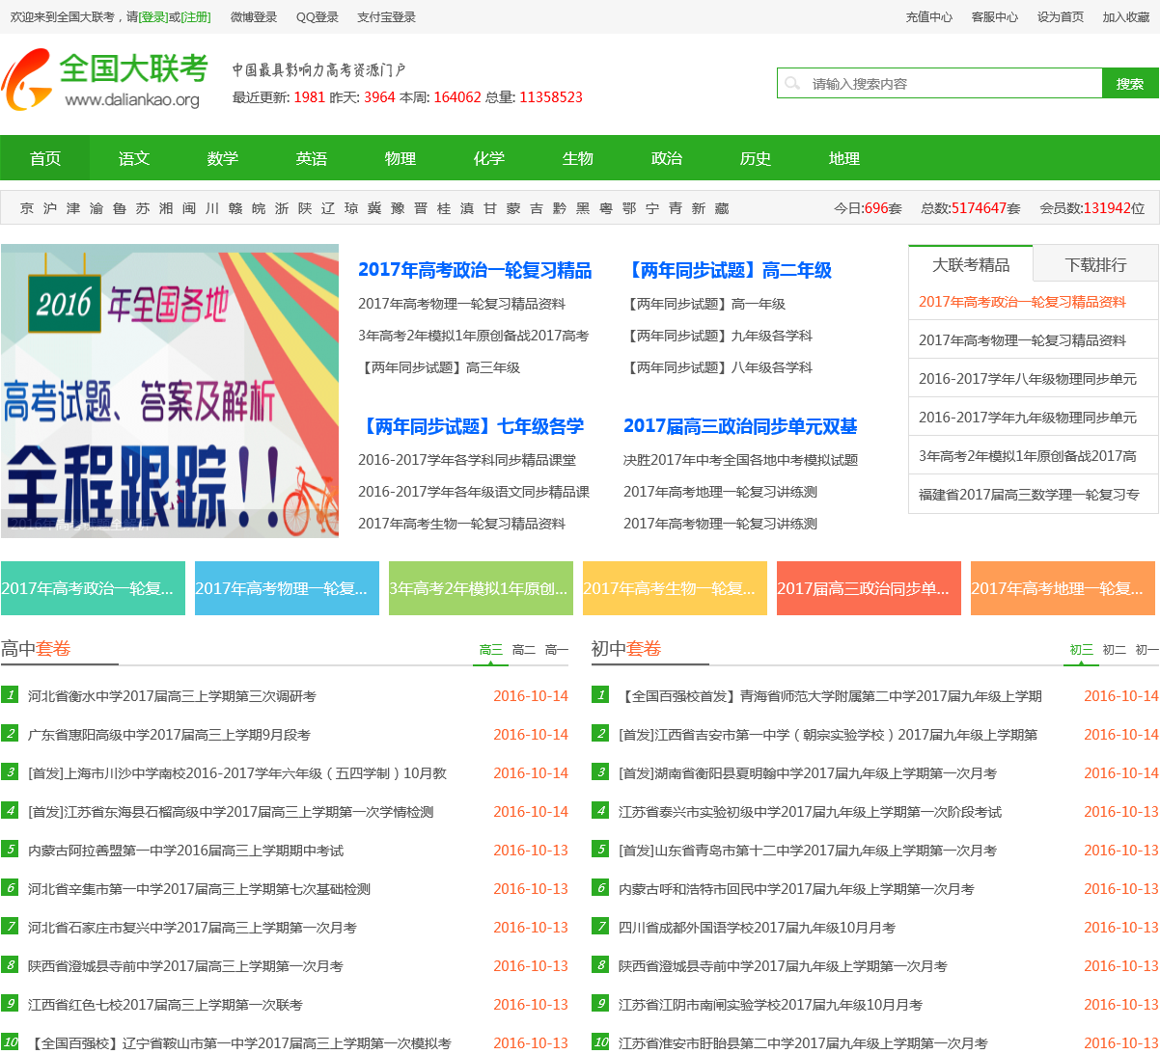Open 河北省衡水中学2017届高三上学期第三次调研考

pyautogui.click(x=172, y=696)
